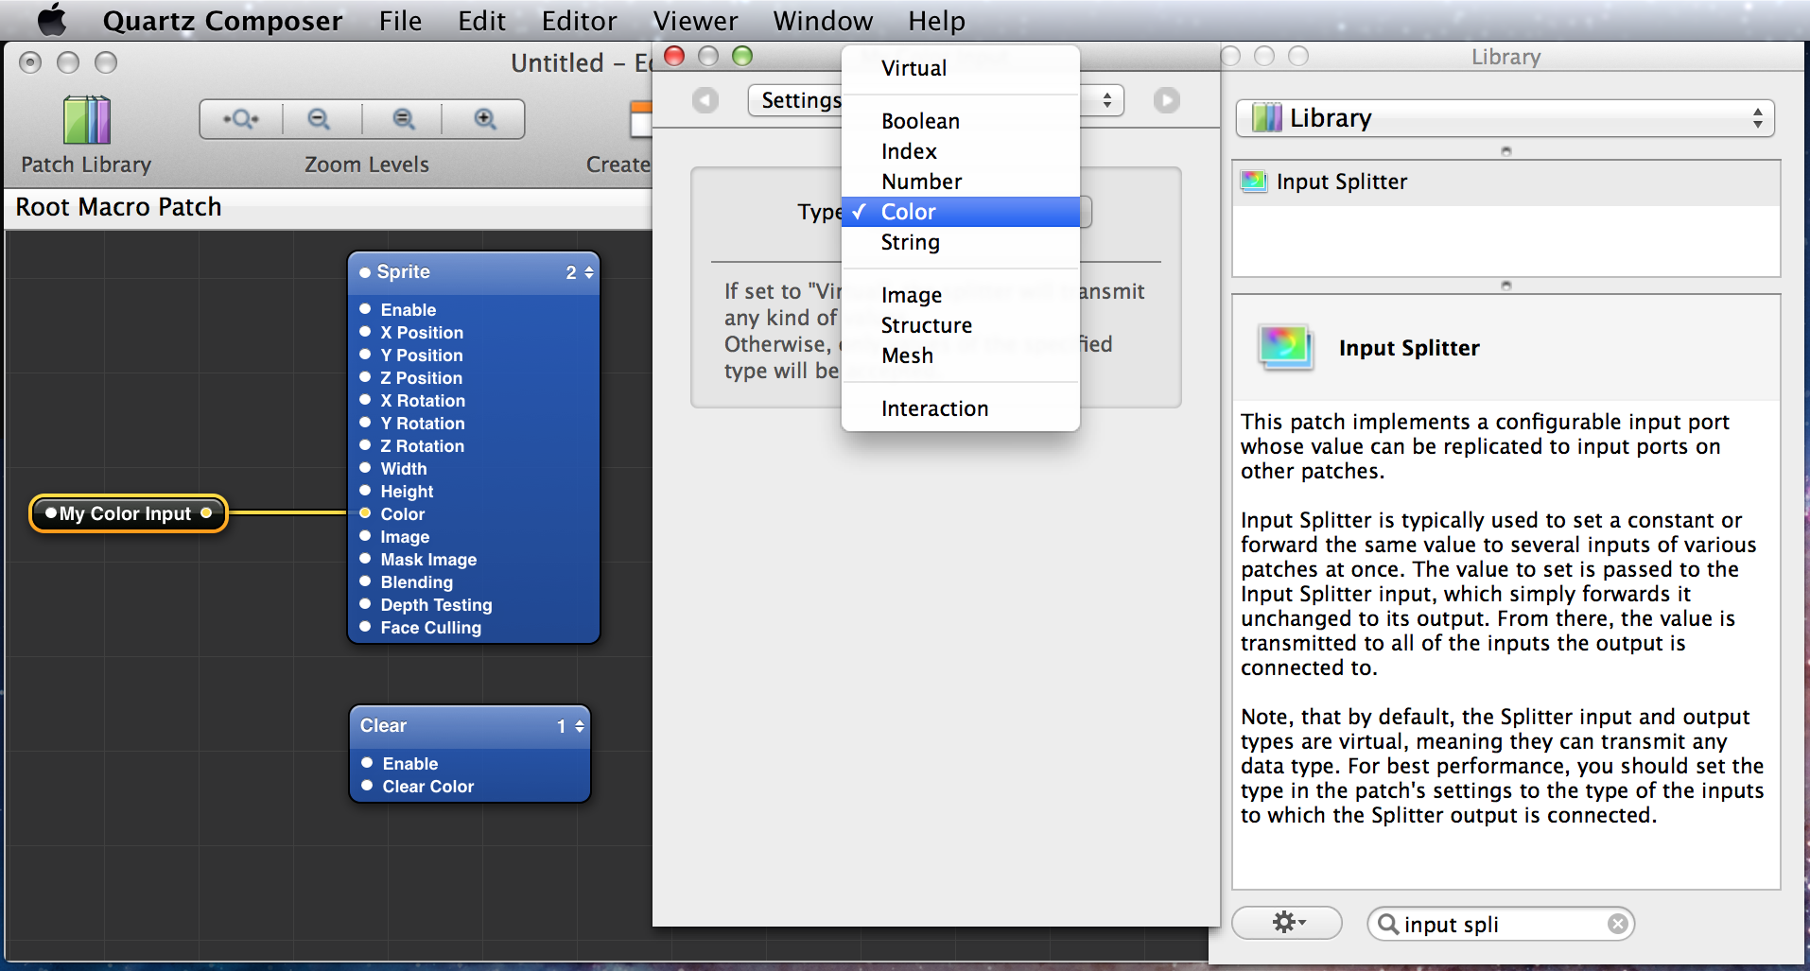Click the Sprite Face Culling port
This screenshot has height=971, width=1810.
[365, 627]
